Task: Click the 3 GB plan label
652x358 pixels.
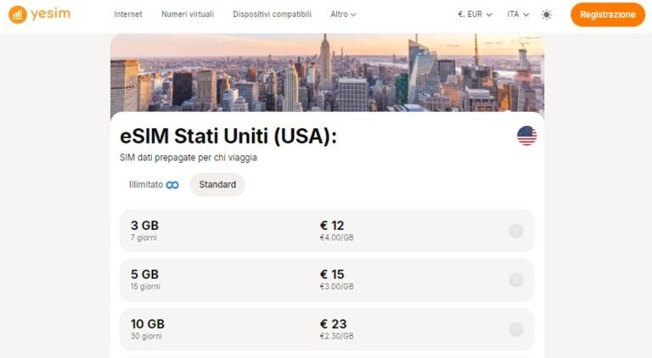Action: [x=144, y=226]
